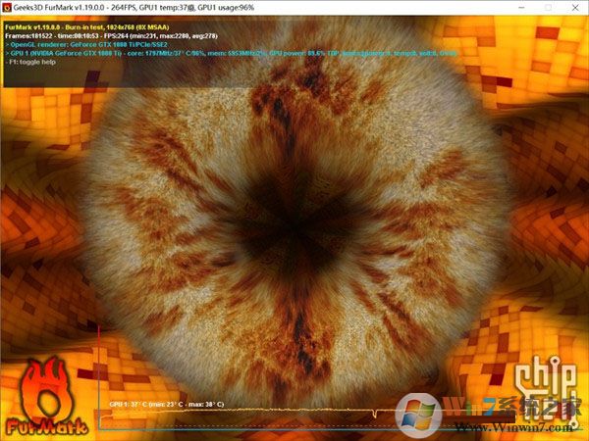Screen dimensions: 589x441
Task: Click the 'FurMark v1.19.0.0 - Burn-in test' line
Action: (x=87, y=27)
